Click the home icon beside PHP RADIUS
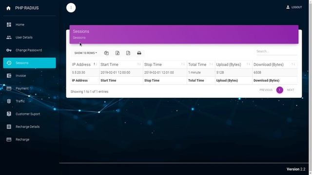Viewport: 312px width, 175px height. tap(8, 8)
